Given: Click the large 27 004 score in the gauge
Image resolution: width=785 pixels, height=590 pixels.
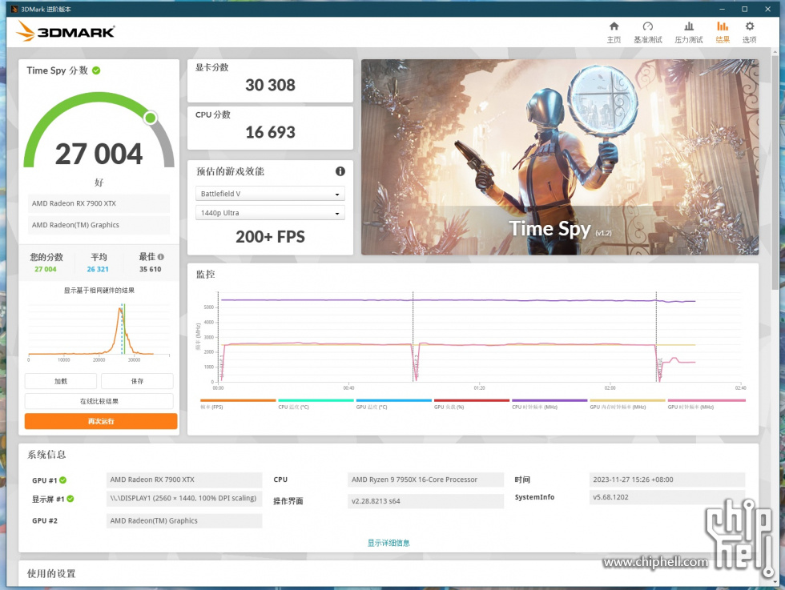Looking at the screenshot, I should point(99,154).
